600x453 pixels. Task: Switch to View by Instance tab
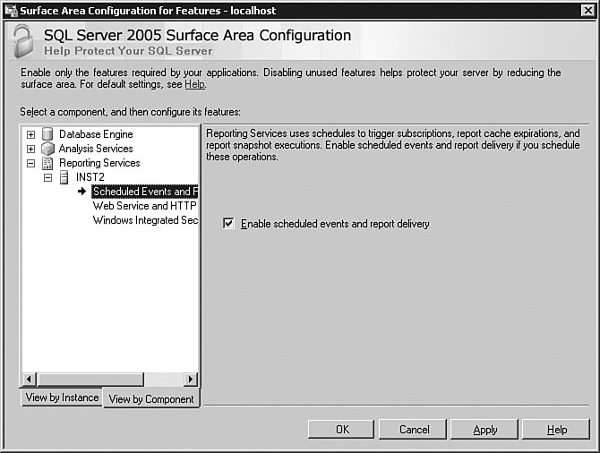click(x=62, y=397)
